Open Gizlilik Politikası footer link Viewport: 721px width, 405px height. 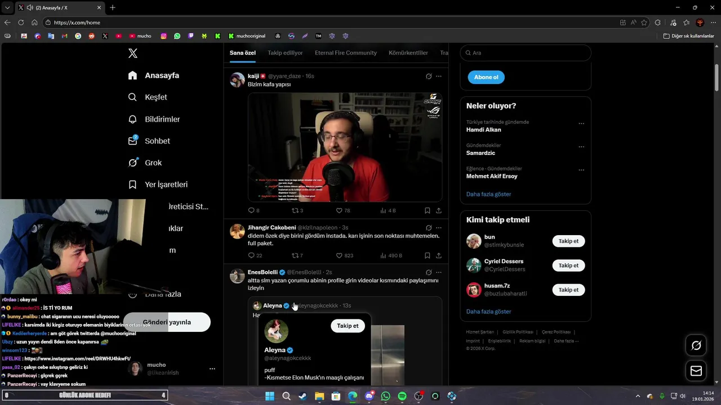click(518, 332)
